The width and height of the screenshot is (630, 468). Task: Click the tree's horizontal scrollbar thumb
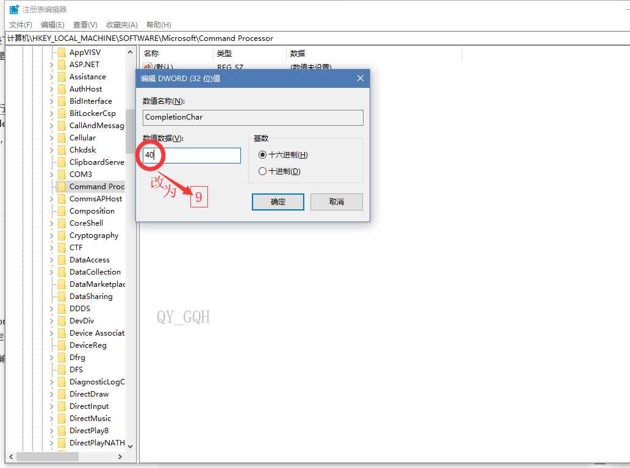(48, 457)
